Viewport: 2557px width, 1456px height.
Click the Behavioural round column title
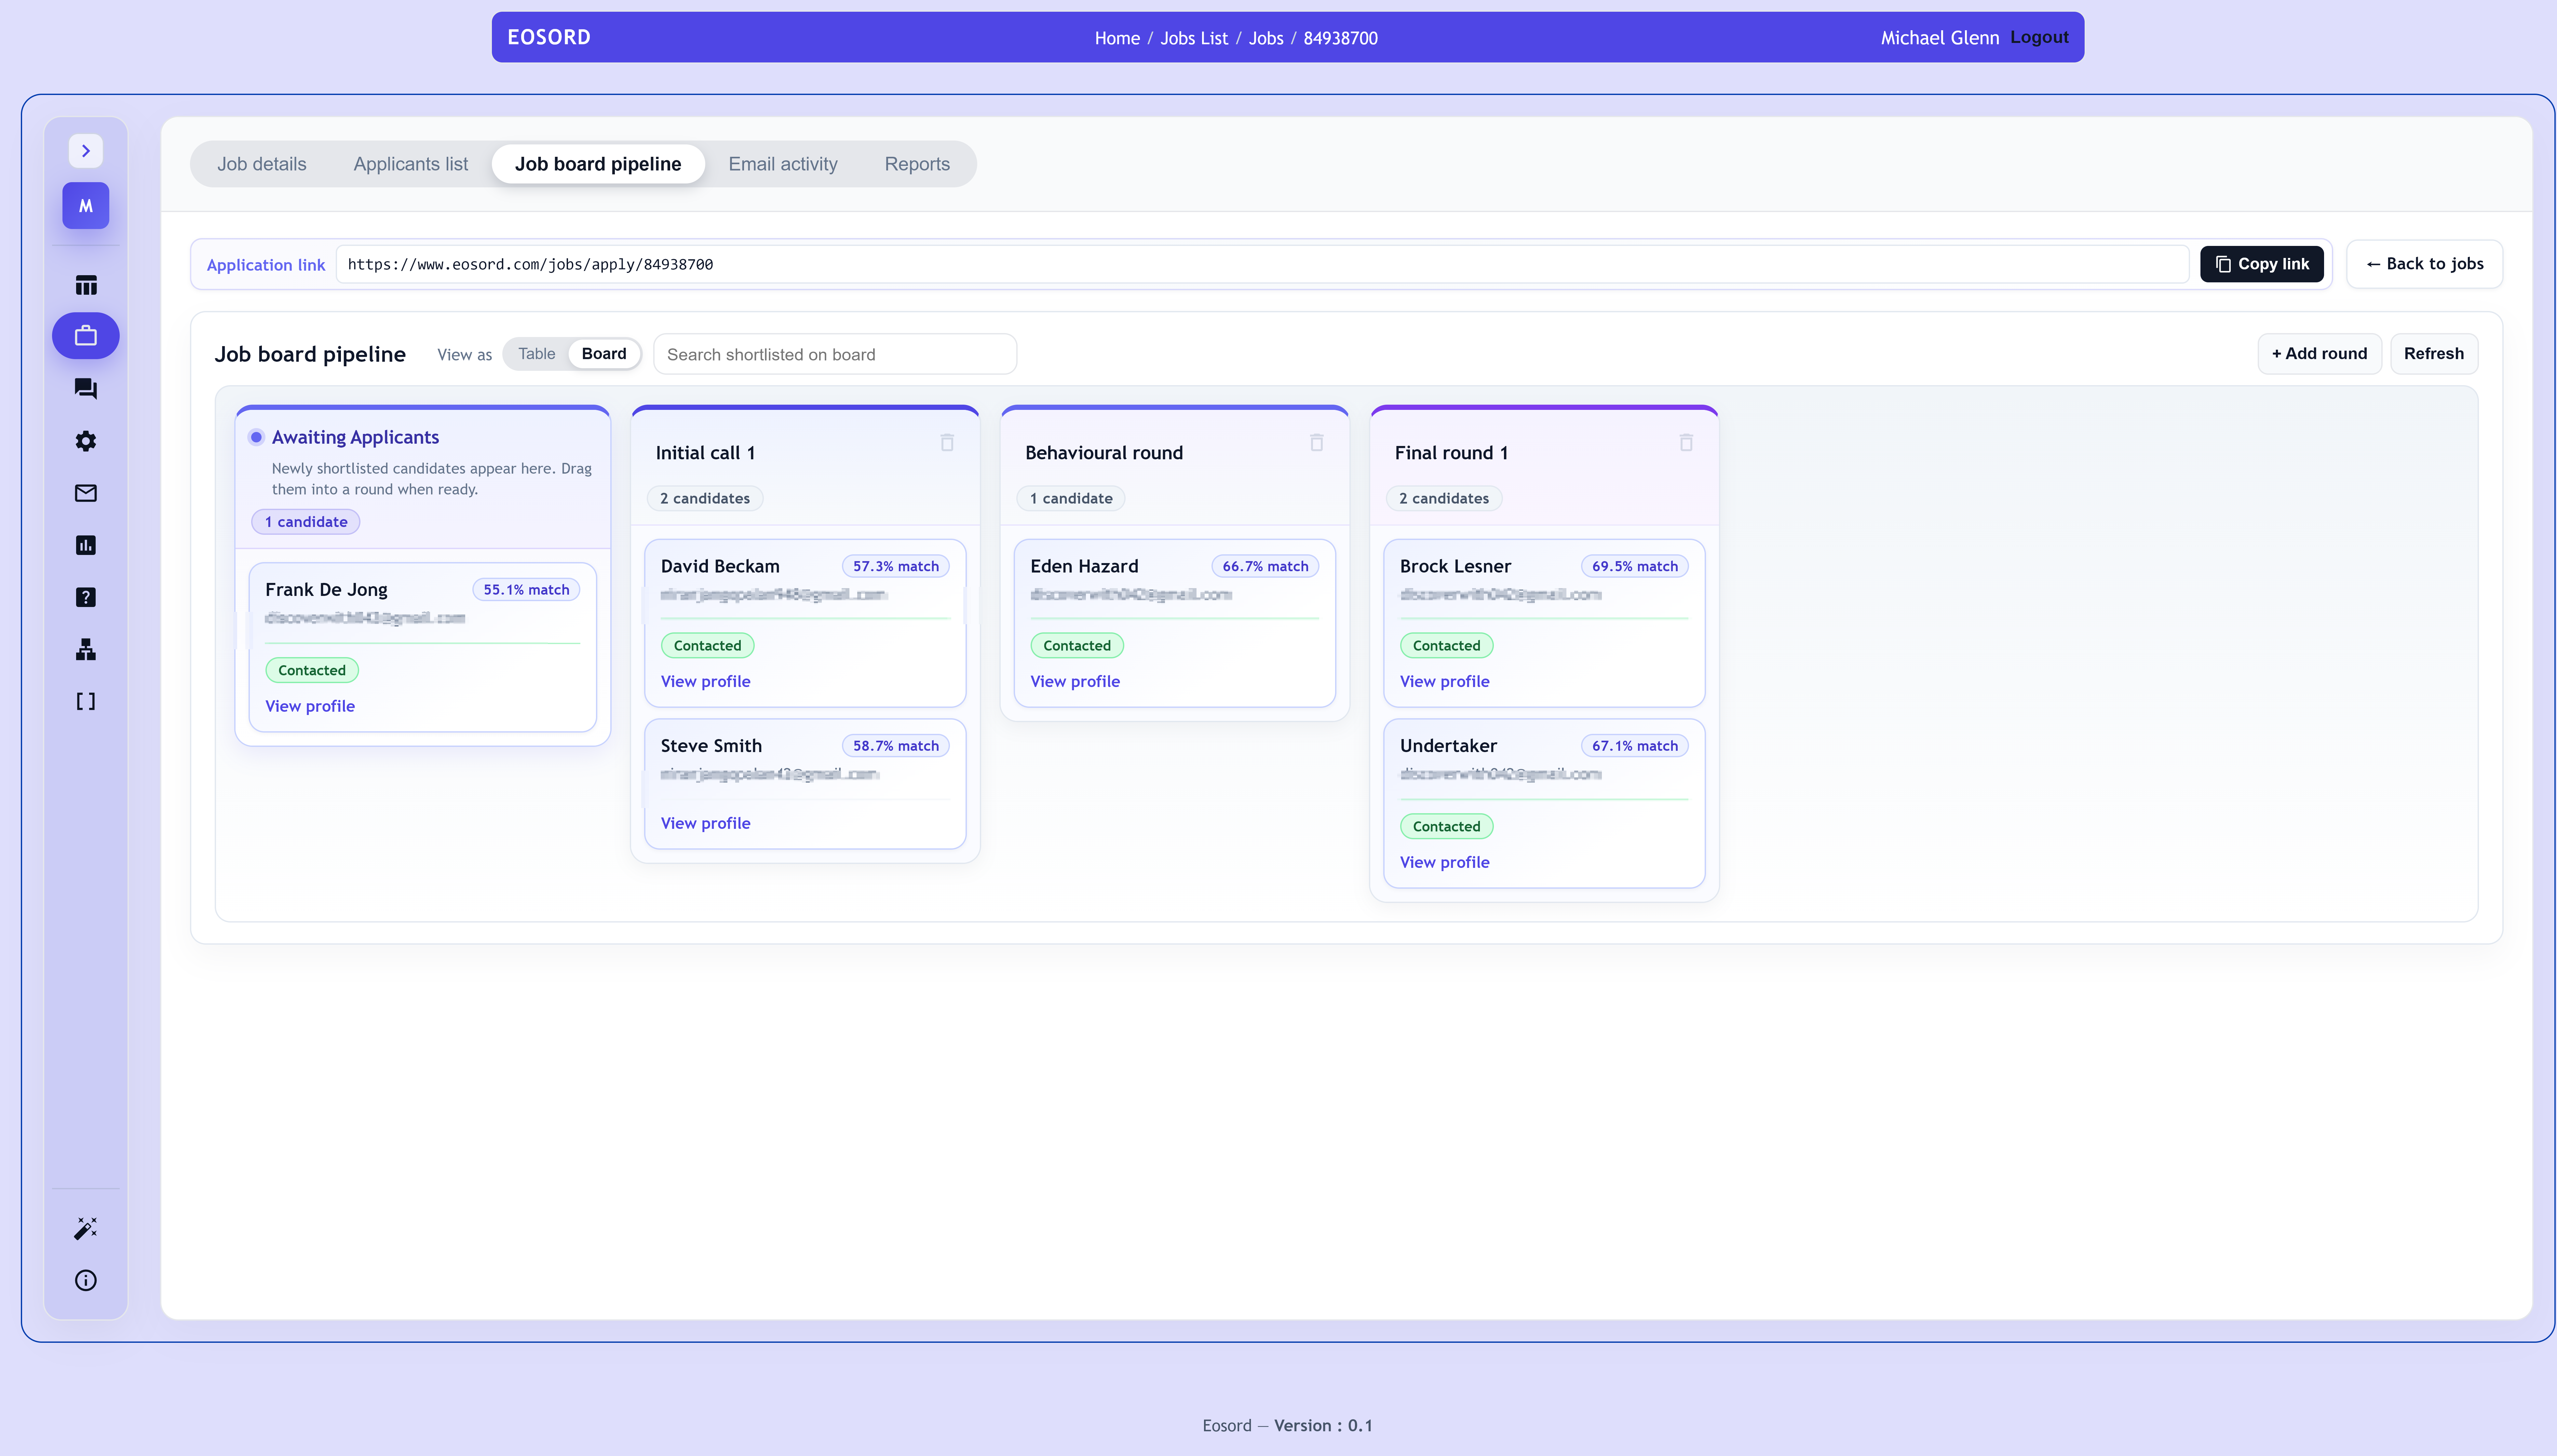coord(1104,453)
